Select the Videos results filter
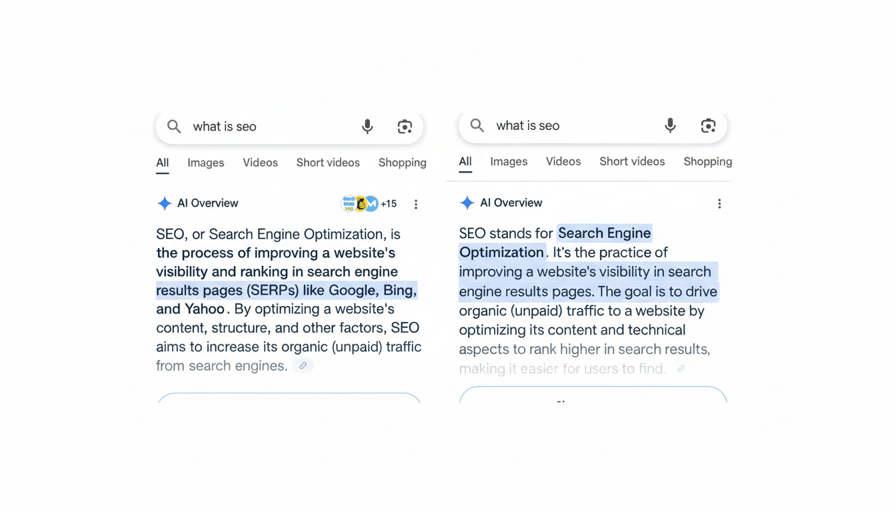The width and height of the screenshot is (896, 512). coord(260,163)
